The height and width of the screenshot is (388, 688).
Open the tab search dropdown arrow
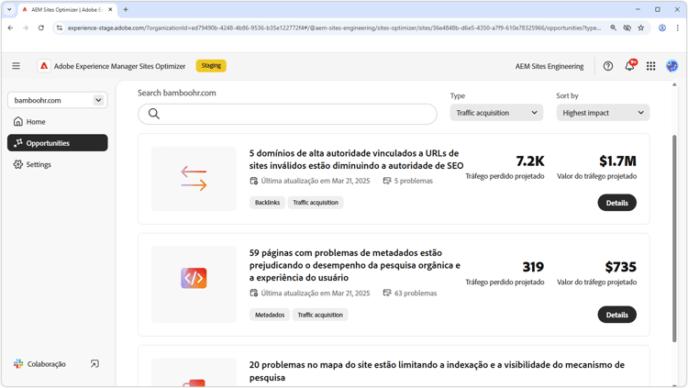[9, 9]
